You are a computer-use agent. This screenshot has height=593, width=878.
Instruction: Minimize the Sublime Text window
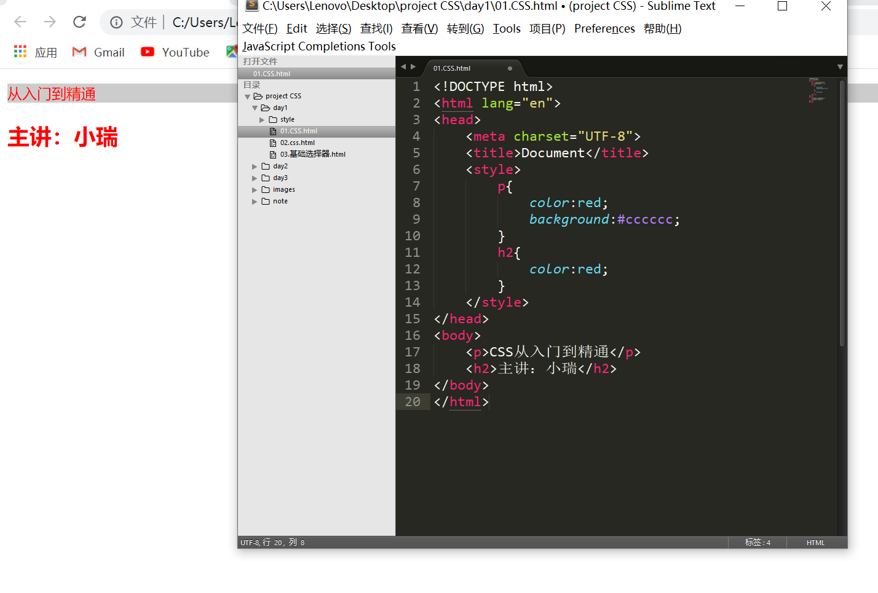[x=740, y=6]
